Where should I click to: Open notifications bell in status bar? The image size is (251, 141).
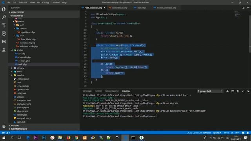tap(247, 133)
